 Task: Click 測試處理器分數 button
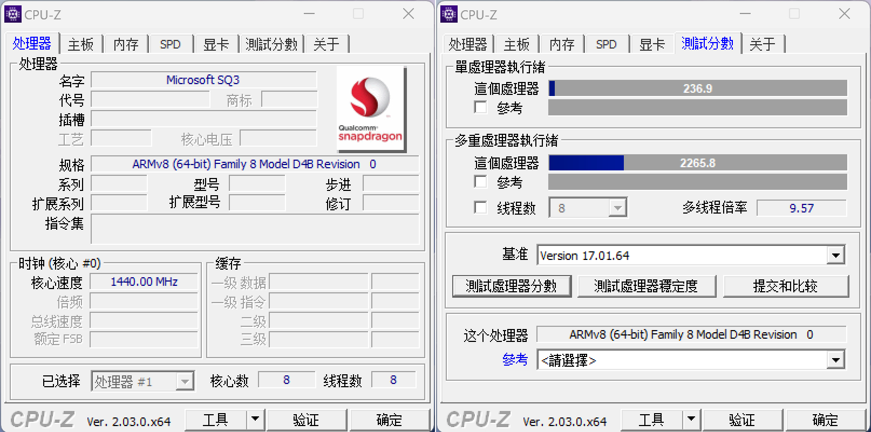click(511, 286)
